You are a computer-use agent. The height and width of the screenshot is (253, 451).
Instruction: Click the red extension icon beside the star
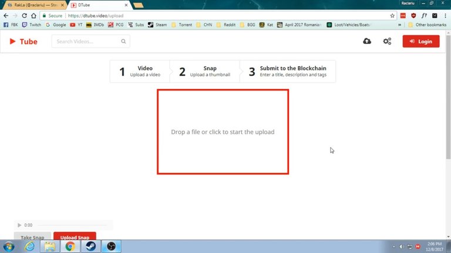pos(403,16)
